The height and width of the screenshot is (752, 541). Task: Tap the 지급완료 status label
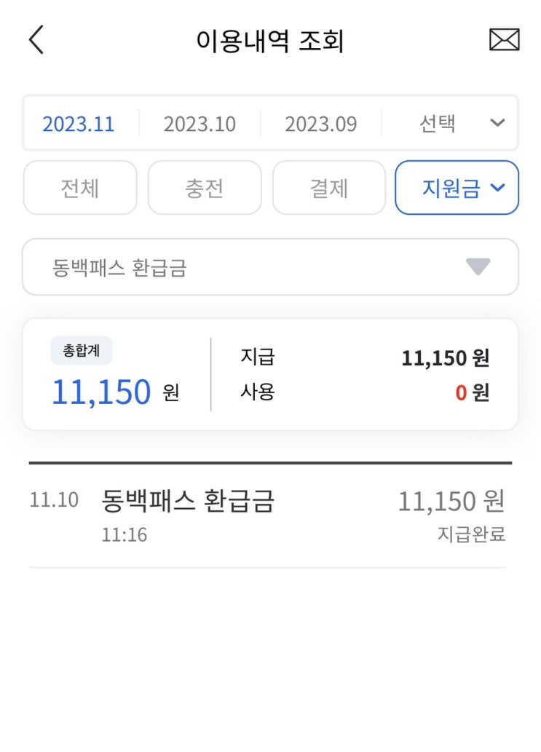471,535
